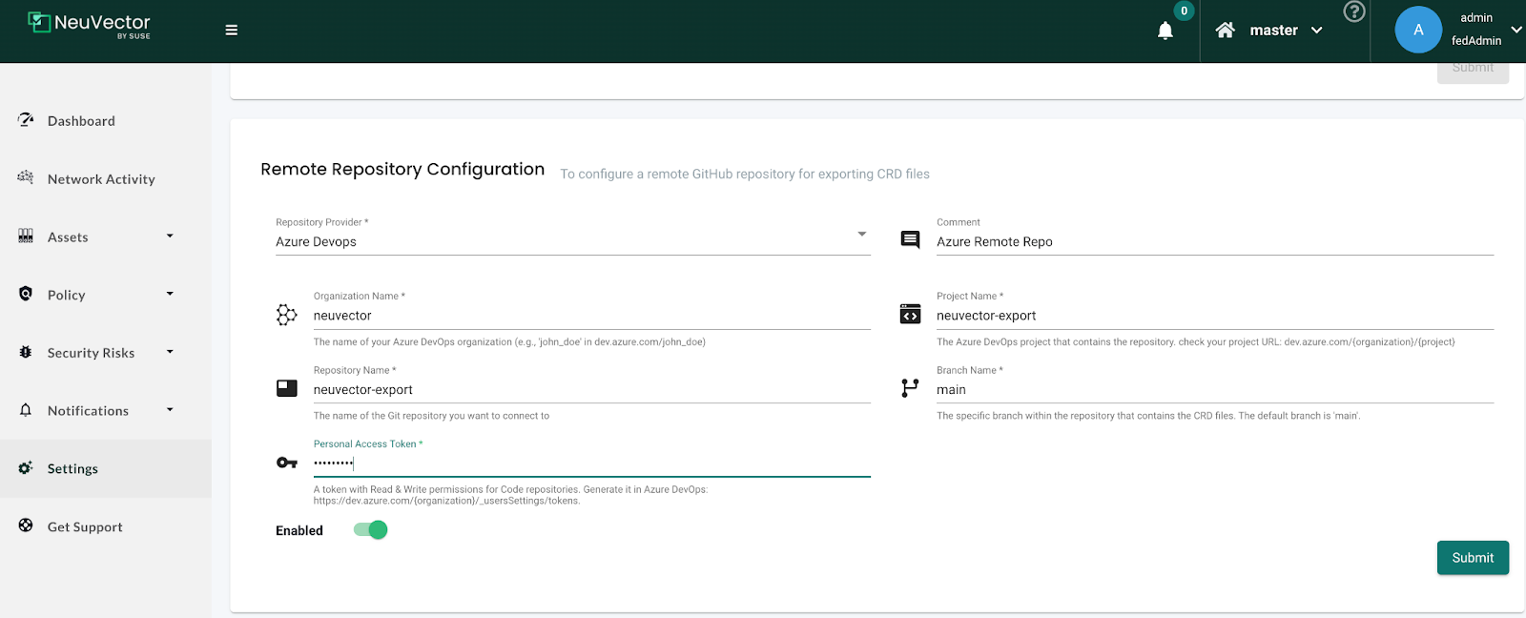Click the Settings gear icon

(26, 468)
